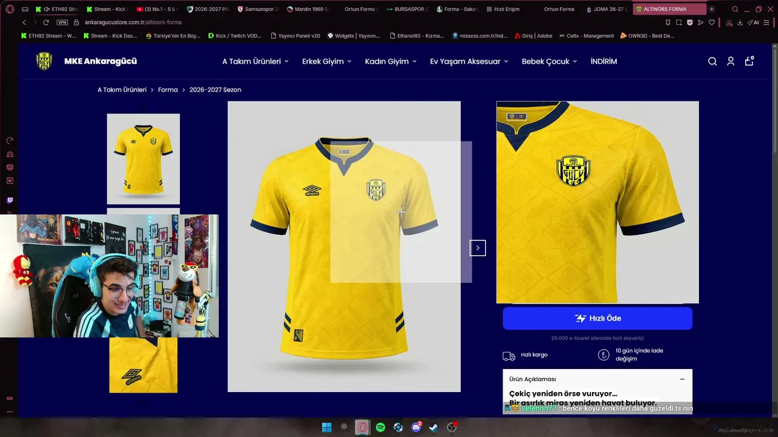The height and width of the screenshot is (437, 778).
Task: Select the Umbro logo close-up thumbnail
Action: point(143,365)
